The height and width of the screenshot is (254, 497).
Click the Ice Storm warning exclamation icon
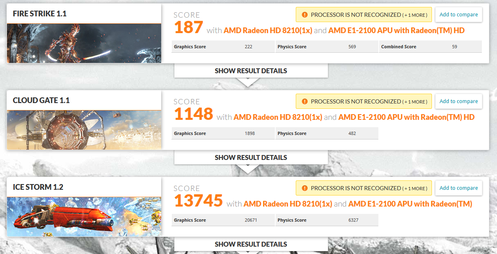tap(304, 188)
